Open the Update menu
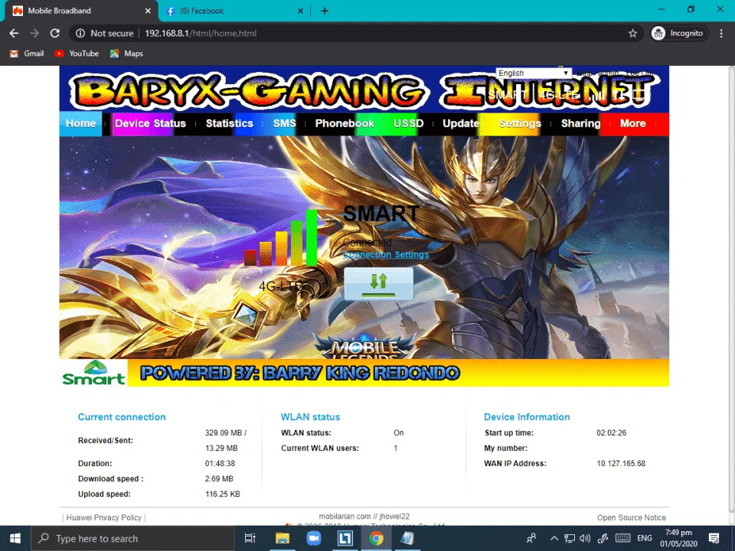 461,124
